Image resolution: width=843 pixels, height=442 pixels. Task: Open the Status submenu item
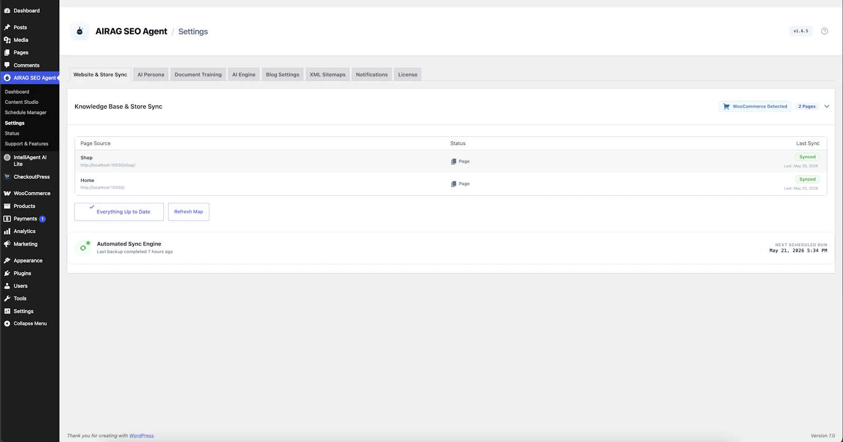(12, 133)
